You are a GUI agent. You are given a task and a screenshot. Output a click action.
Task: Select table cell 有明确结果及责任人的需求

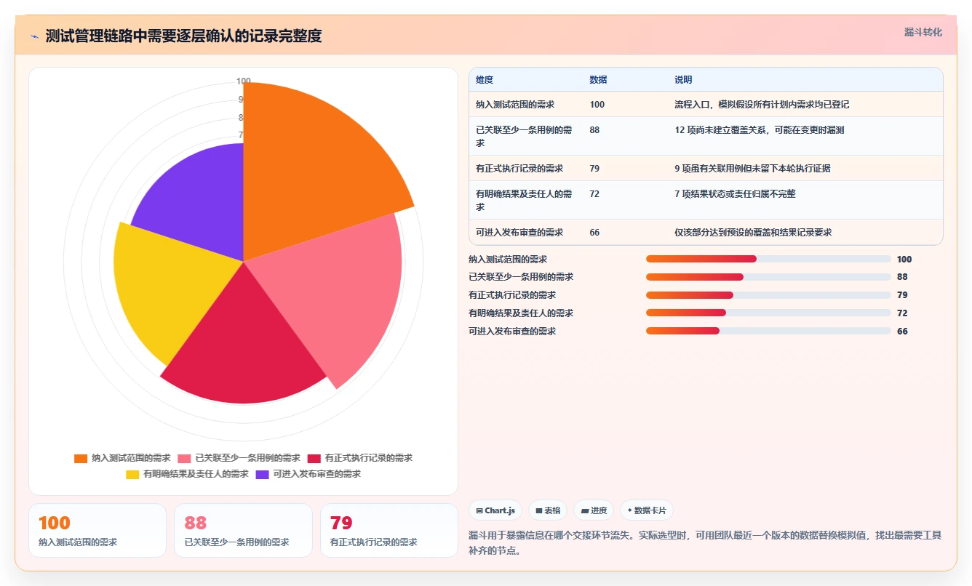click(525, 201)
